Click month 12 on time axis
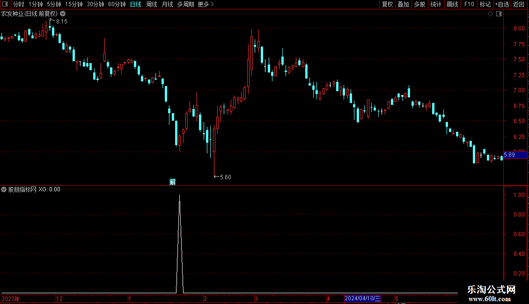 59,298
